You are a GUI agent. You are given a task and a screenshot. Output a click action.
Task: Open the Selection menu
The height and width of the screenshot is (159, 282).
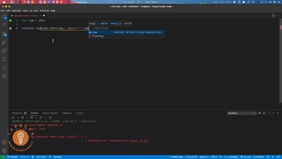[x=16, y=11]
